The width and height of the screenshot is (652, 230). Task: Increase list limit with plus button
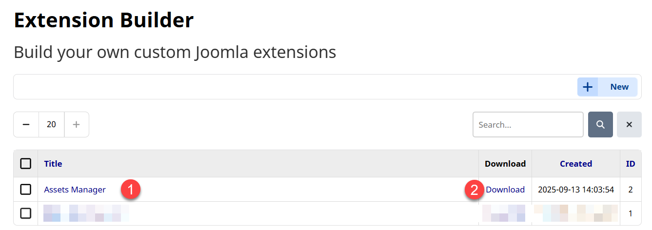coord(76,125)
